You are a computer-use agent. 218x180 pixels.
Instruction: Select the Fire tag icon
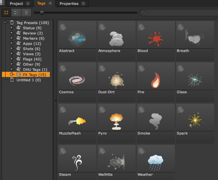[155, 80]
